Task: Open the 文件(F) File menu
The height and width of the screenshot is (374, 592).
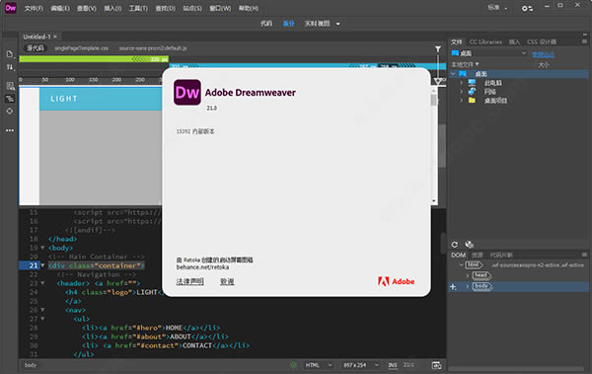Action: 34,8
